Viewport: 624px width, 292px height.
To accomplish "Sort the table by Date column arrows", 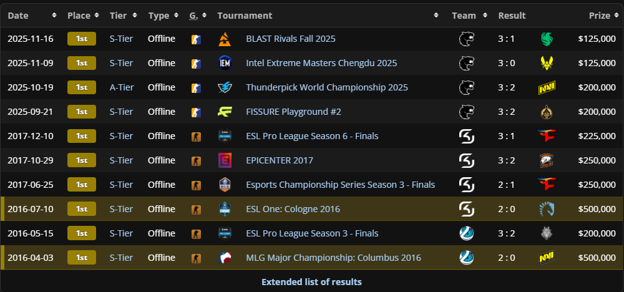I will 54,16.
